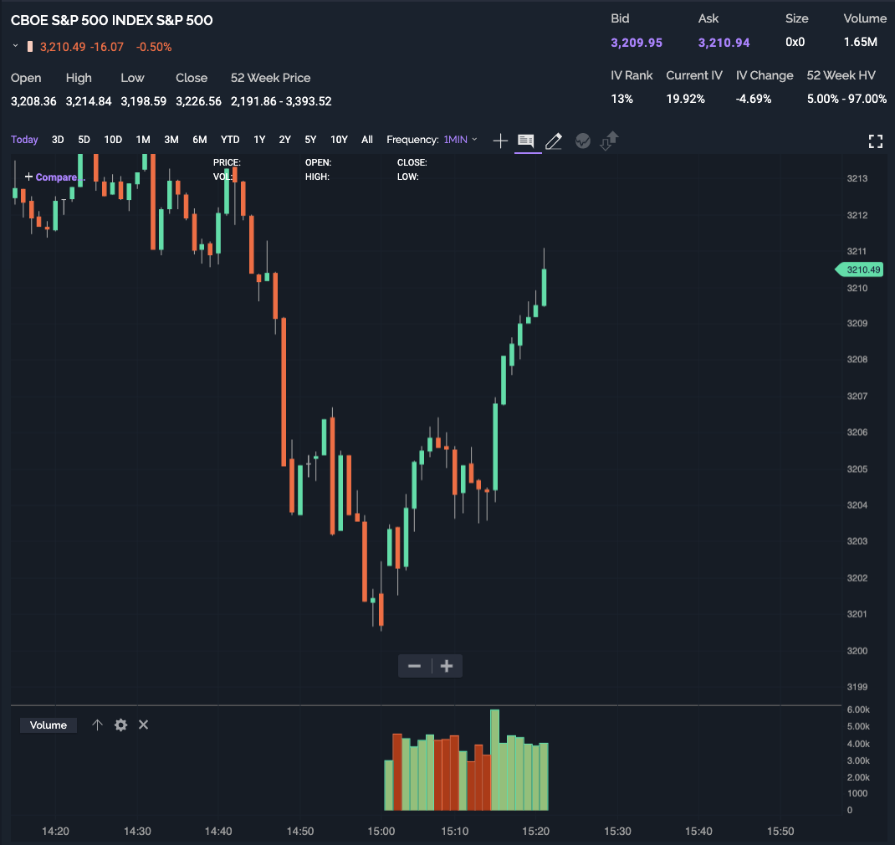Click the Volume study label
The image size is (895, 845).
(x=49, y=725)
